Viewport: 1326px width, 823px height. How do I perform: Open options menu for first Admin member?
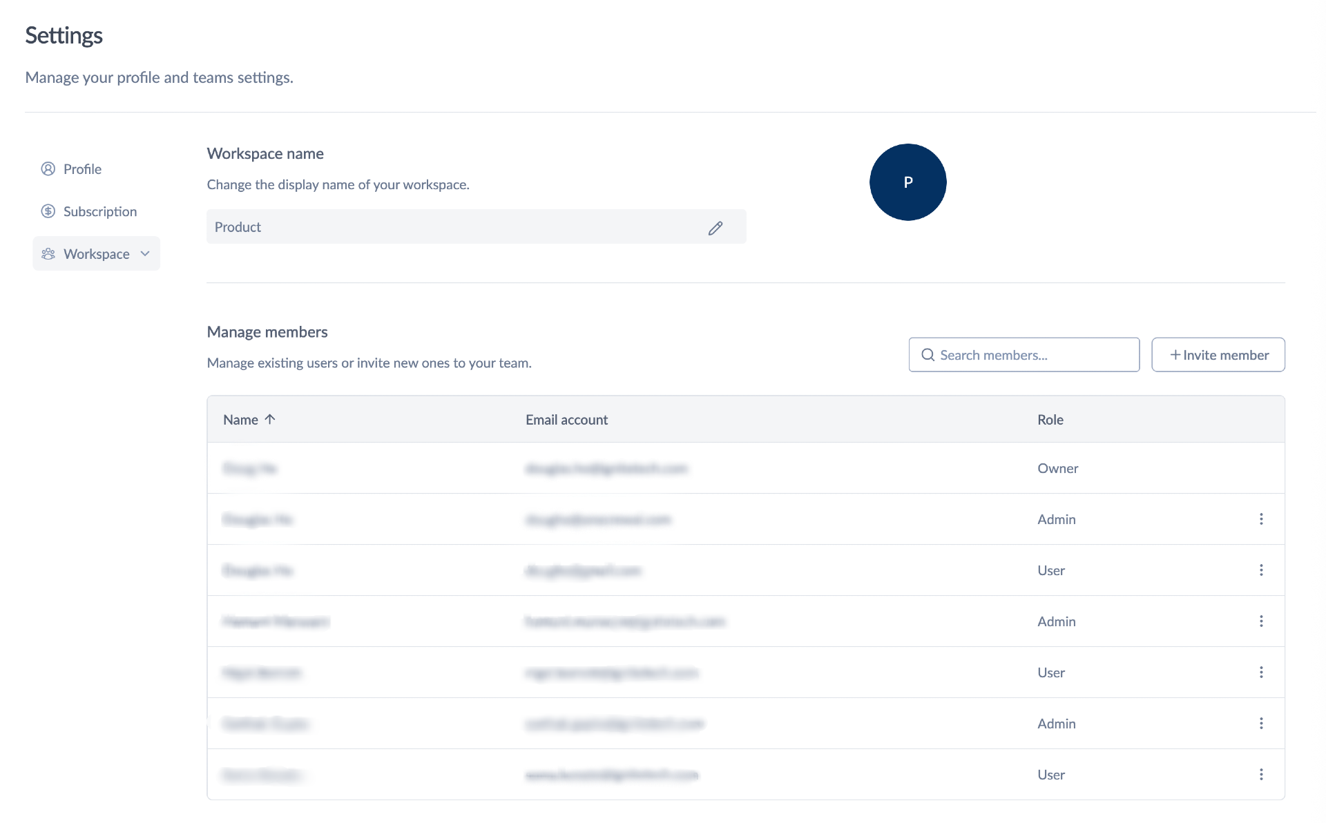(1261, 519)
